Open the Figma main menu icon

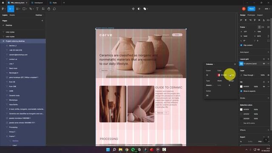pos(3,9)
